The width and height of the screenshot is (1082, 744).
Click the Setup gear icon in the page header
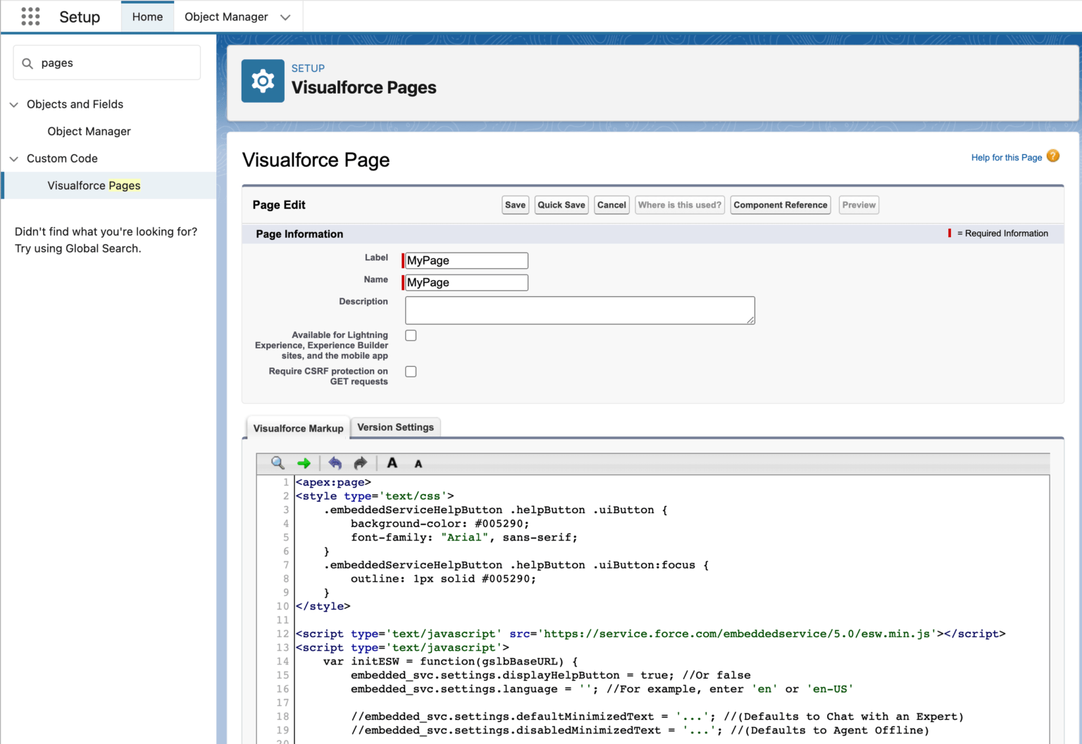(263, 80)
